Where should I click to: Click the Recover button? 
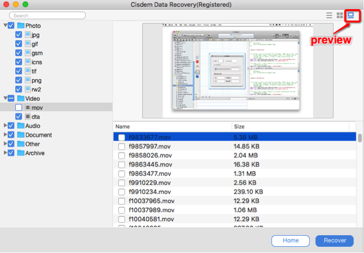pos(334,241)
